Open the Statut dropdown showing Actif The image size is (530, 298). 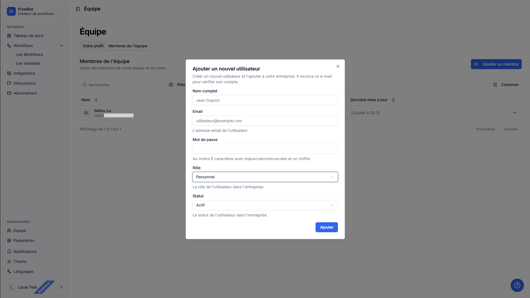coord(265,205)
